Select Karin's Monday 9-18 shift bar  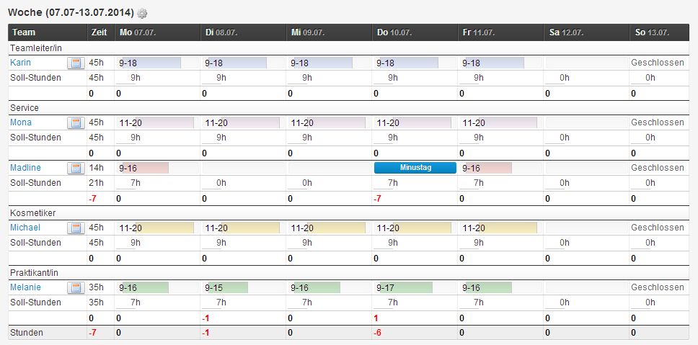pyautogui.click(x=149, y=63)
